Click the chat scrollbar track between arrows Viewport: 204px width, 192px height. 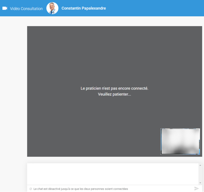[x=200, y=174]
